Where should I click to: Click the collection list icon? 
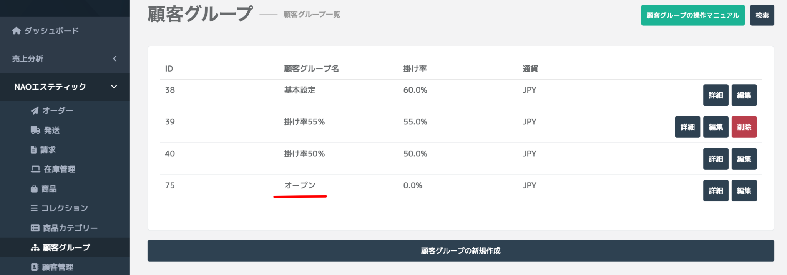34,208
